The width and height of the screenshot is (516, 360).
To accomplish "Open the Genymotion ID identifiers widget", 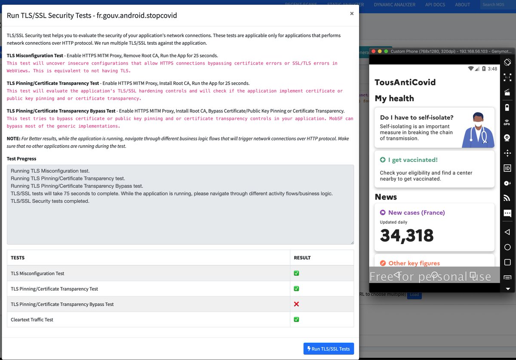I will click(507, 168).
